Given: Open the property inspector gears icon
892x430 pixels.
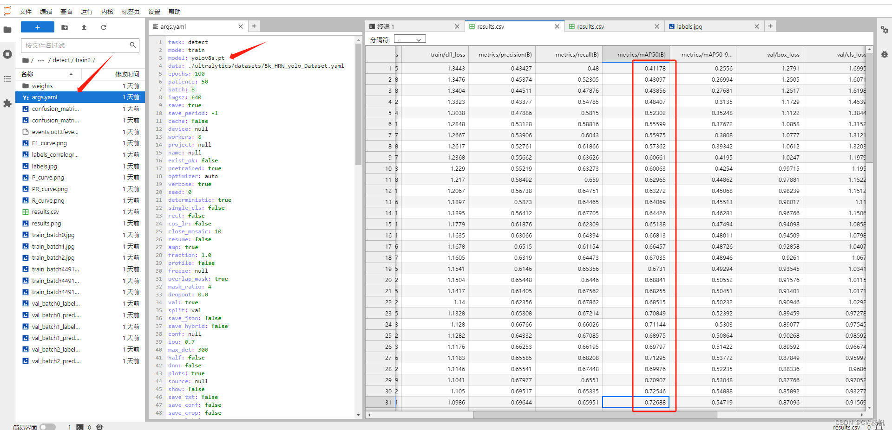Looking at the screenshot, I should coord(885,30).
